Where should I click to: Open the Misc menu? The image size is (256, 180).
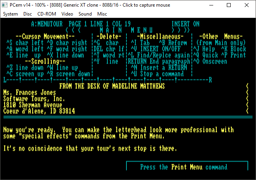pos(102,14)
